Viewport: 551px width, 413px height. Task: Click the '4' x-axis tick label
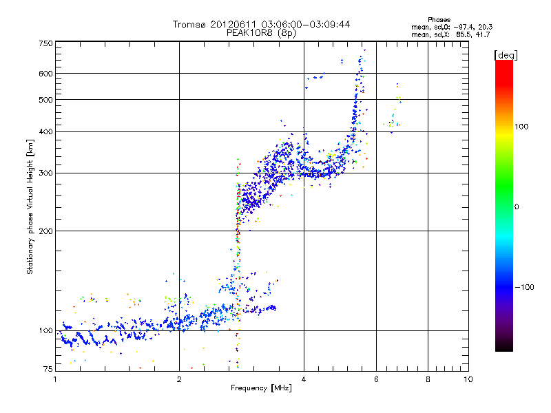pyautogui.click(x=304, y=379)
